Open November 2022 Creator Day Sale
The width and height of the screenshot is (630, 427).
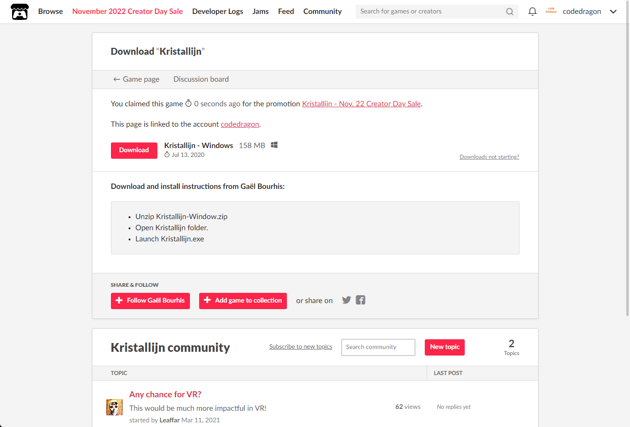(128, 11)
